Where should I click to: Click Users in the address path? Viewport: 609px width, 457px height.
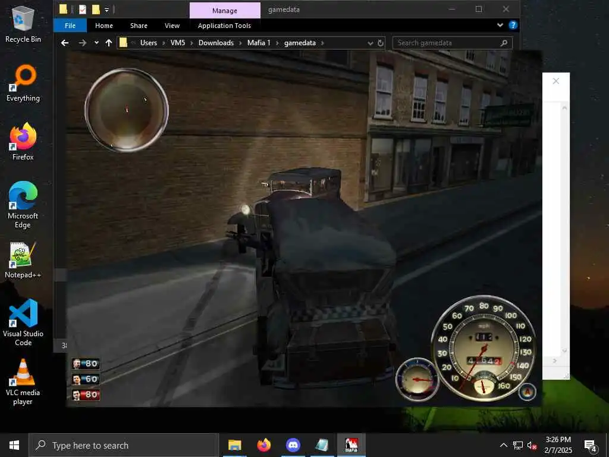click(x=148, y=43)
